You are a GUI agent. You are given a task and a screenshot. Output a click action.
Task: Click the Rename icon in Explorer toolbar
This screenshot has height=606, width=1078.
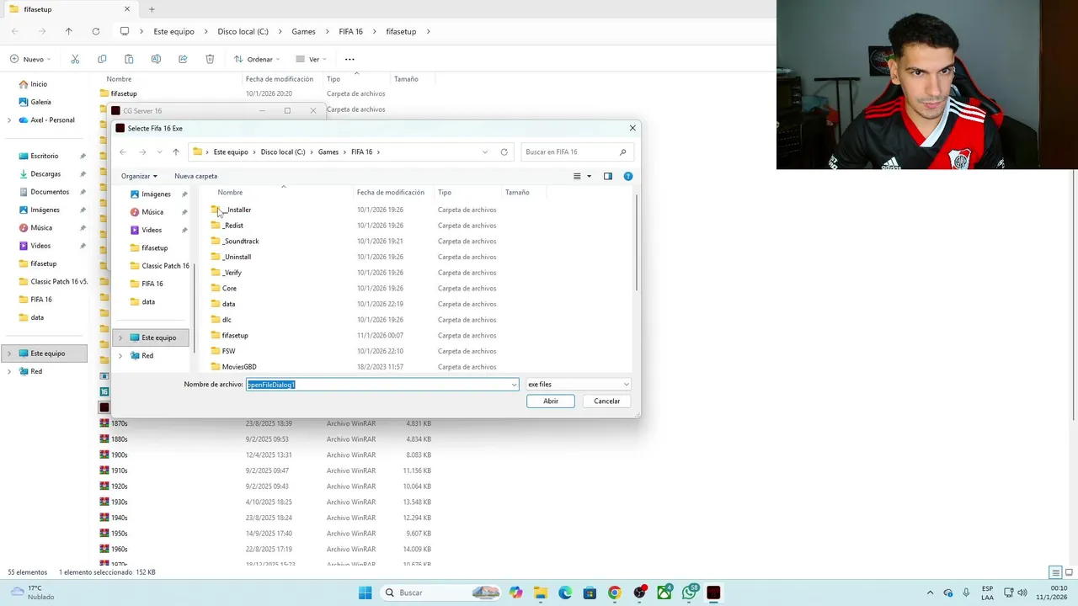click(156, 59)
